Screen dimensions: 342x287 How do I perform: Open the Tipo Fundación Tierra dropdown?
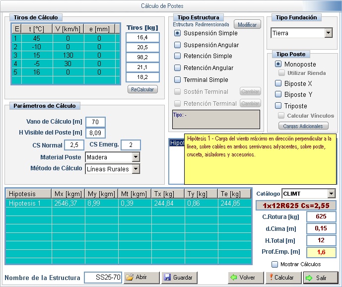click(x=328, y=33)
